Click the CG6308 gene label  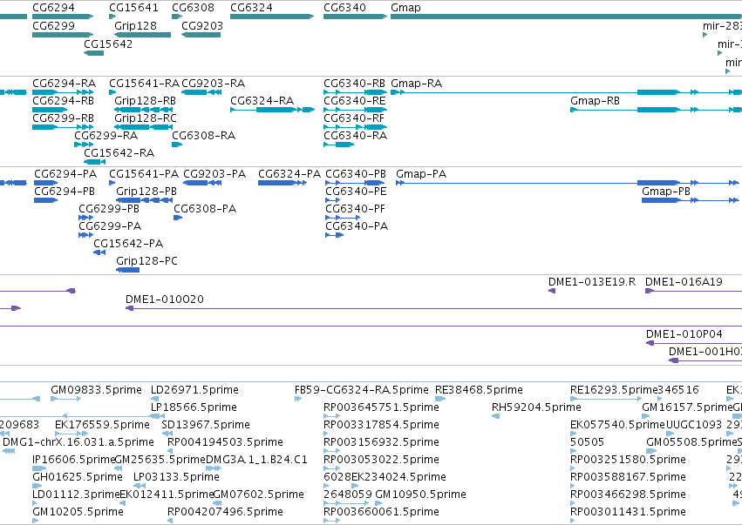coord(193,8)
